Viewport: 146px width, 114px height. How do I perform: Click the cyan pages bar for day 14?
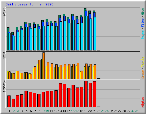(65, 35)
